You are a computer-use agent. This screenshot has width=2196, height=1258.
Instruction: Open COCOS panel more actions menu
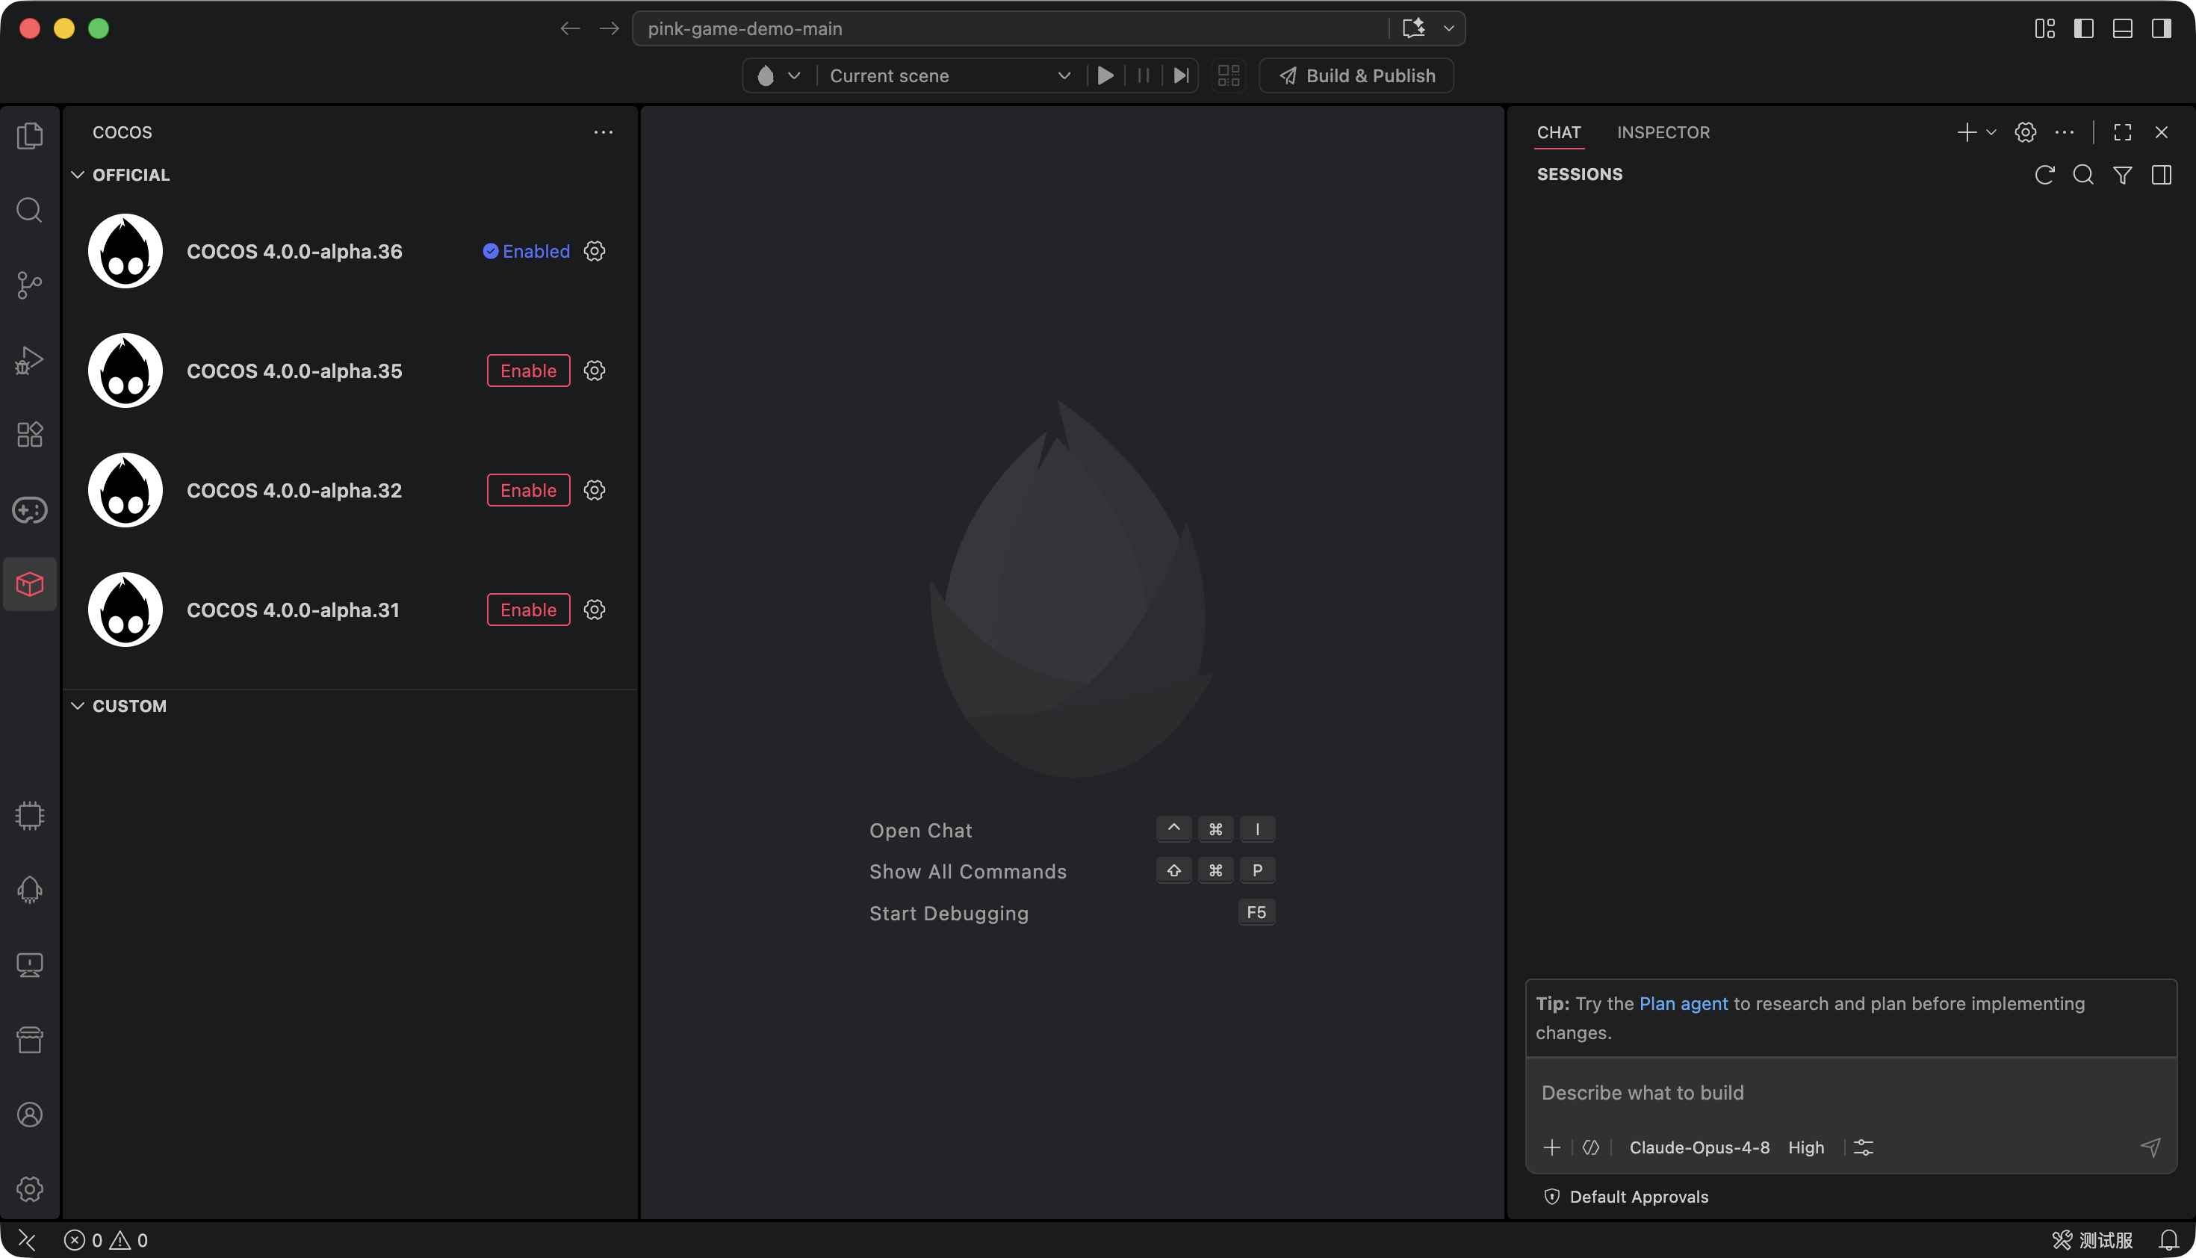(603, 132)
